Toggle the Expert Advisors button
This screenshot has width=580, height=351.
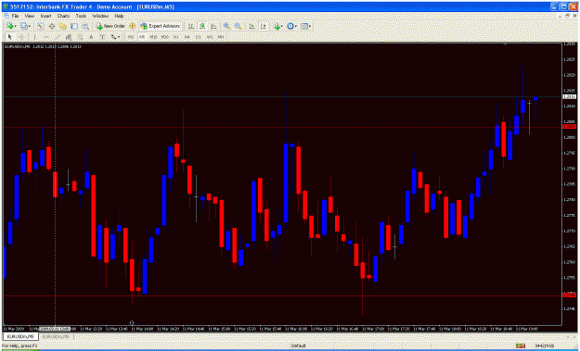[x=161, y=26]
